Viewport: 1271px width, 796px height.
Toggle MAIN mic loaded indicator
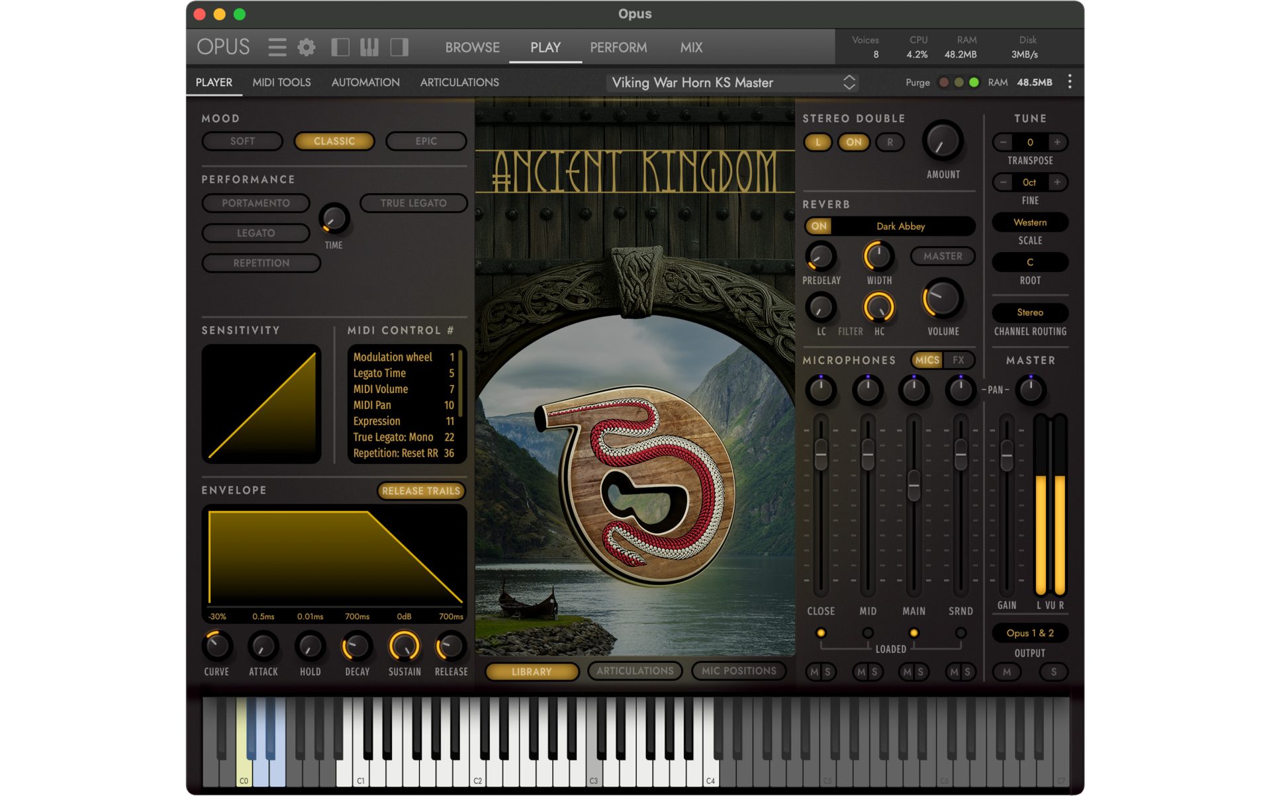click(x=914, y=633)
